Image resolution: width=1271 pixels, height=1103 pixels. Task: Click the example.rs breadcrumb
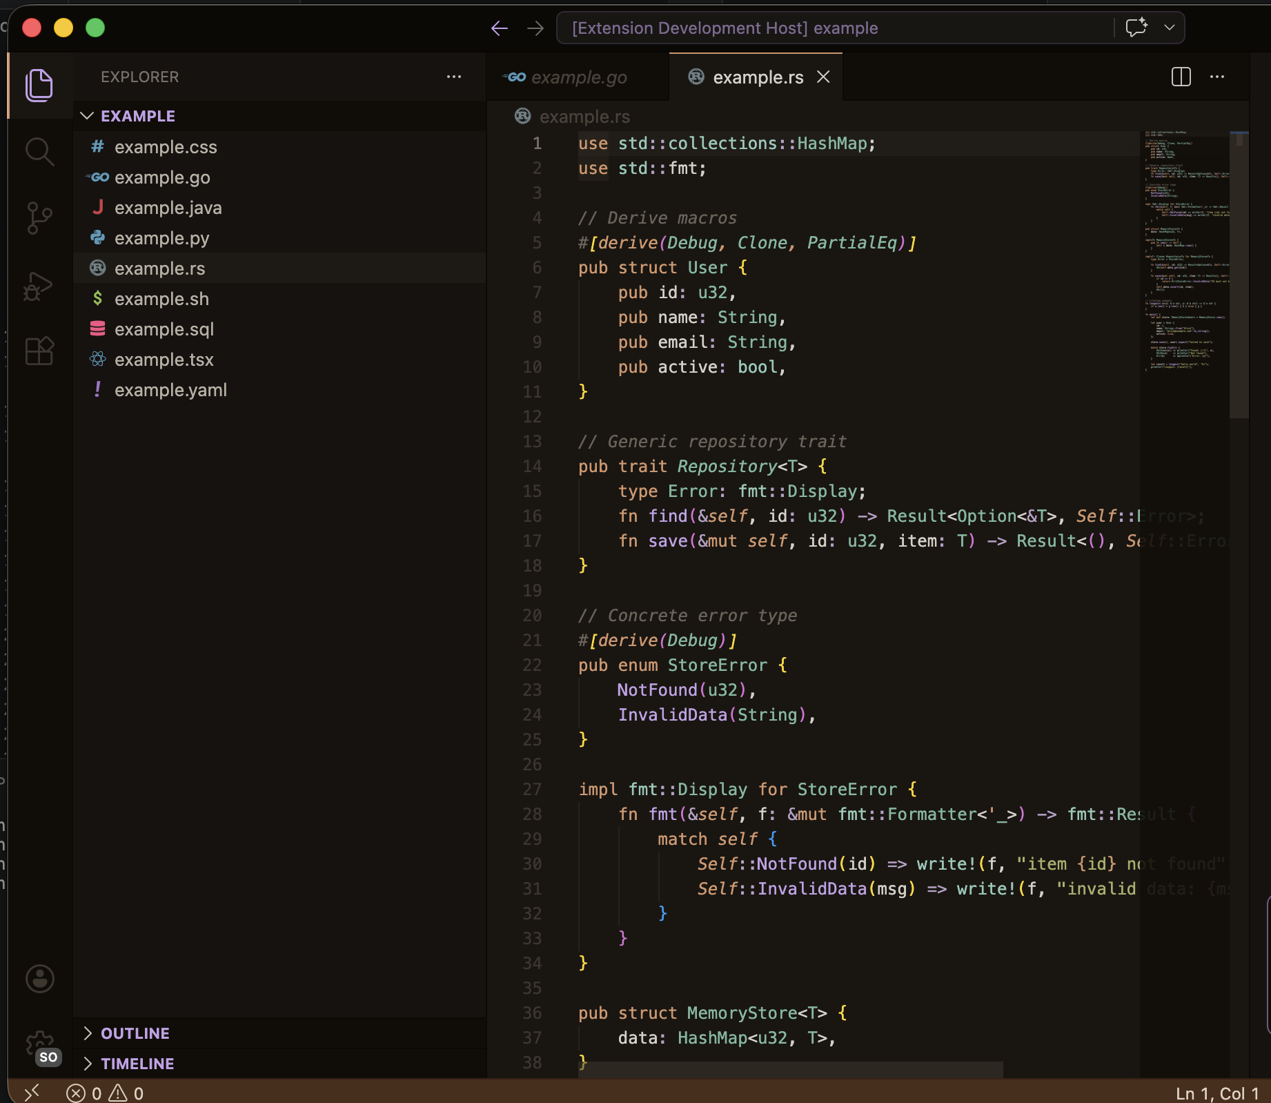point(573,117)
